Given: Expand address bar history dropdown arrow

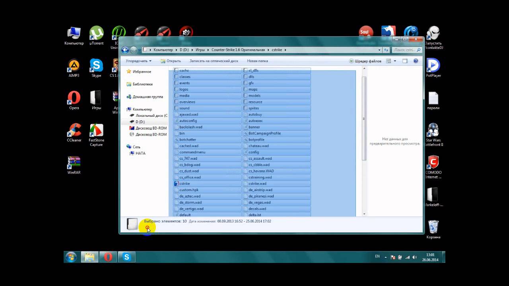Looking at the screenshot, I should (x=379, y=50).
